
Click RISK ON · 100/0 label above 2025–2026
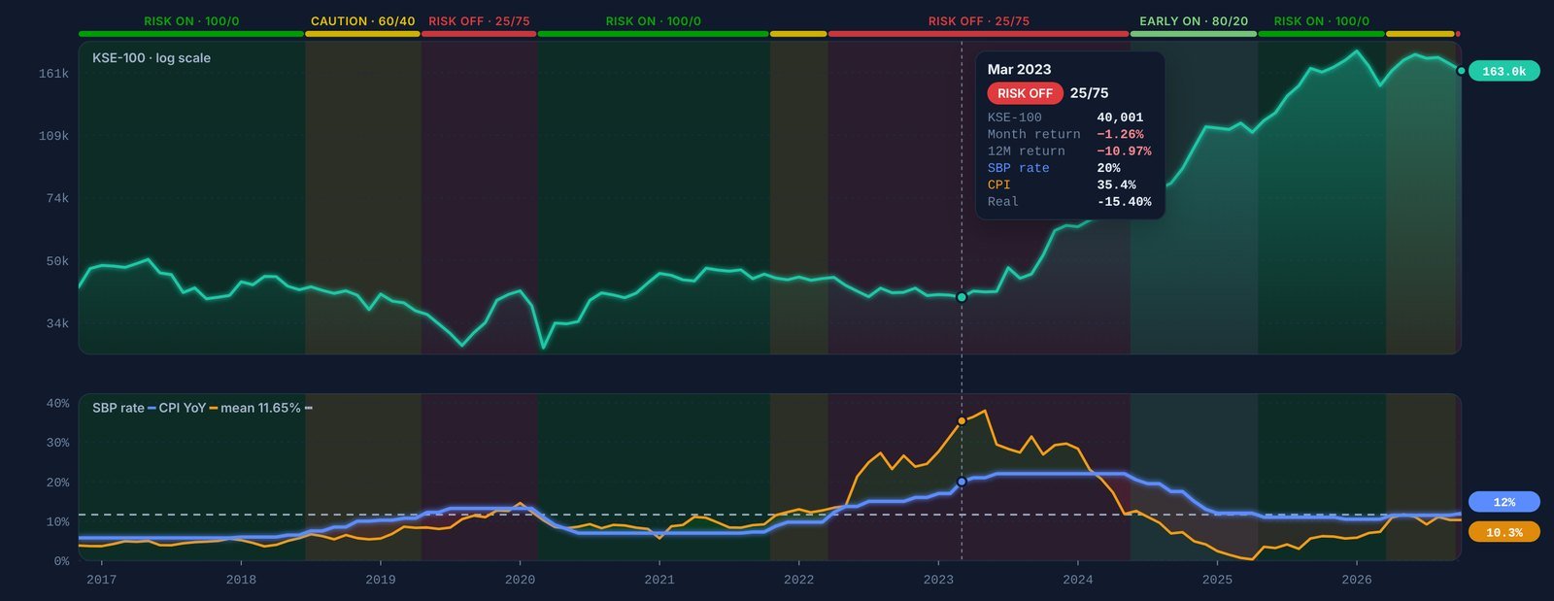[x=1321, y=21]
